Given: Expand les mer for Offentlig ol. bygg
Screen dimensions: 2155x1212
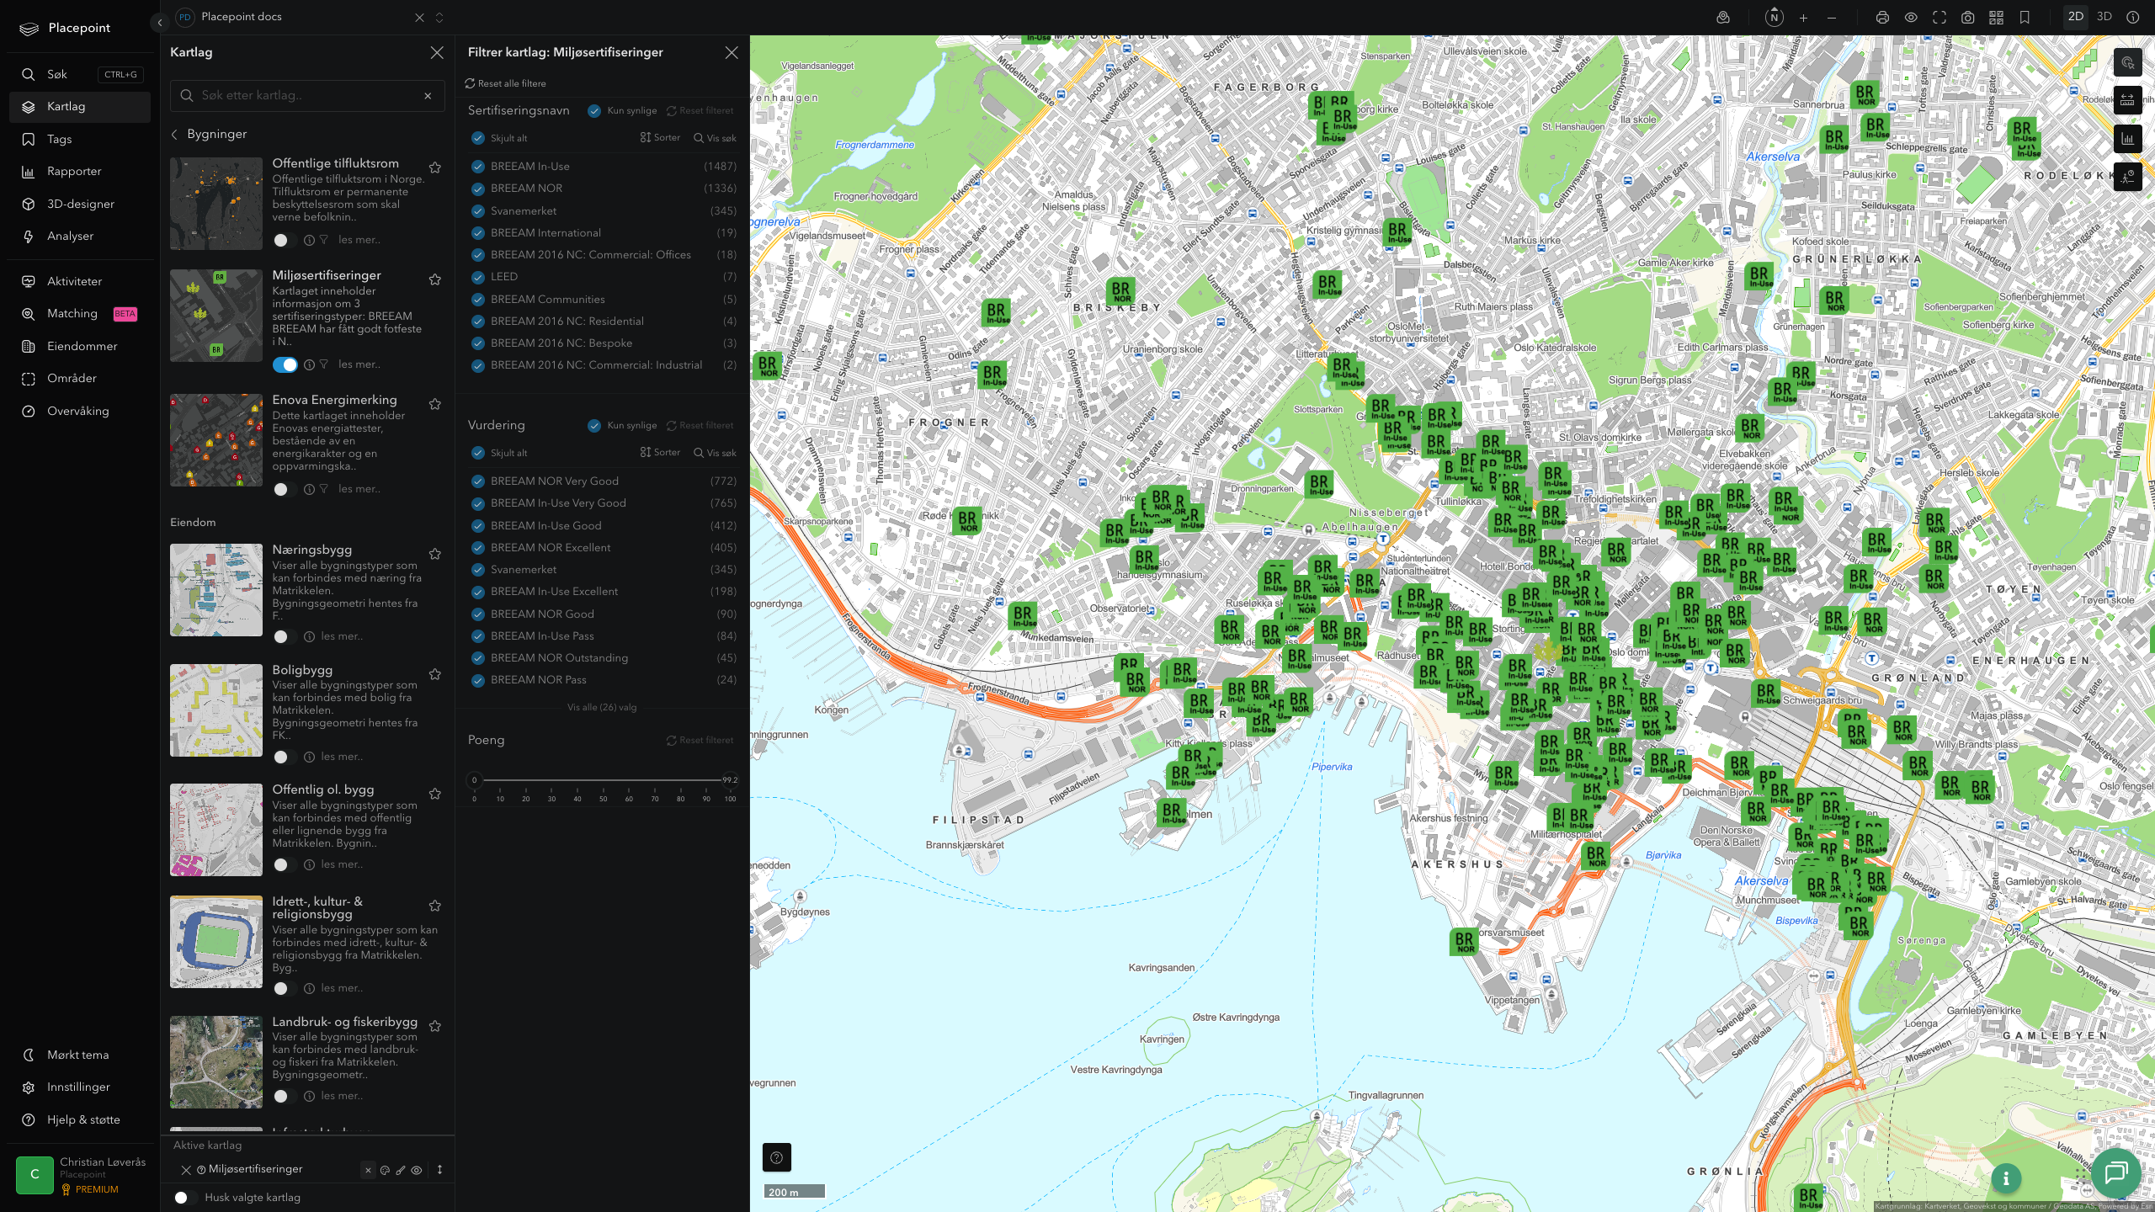Looking at the screenshot, I should point(343,864).
